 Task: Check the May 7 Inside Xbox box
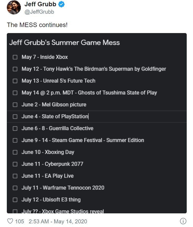point(15,57)
